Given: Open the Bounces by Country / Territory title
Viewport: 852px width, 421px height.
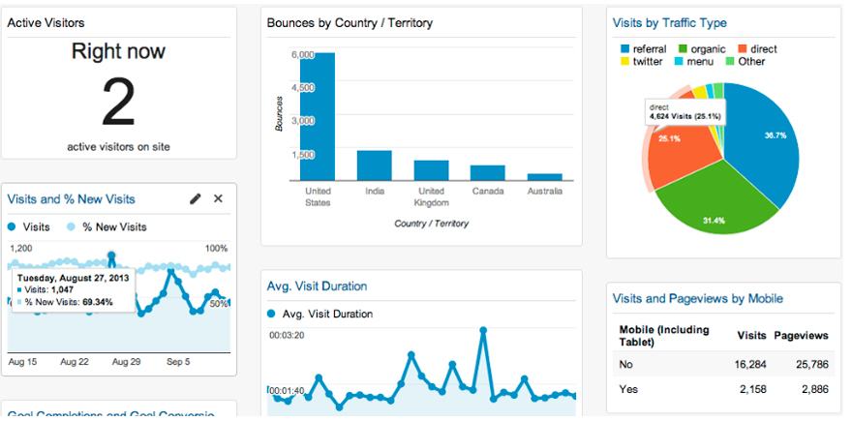Looking at the screenshot, I should (x=350, y=22).
